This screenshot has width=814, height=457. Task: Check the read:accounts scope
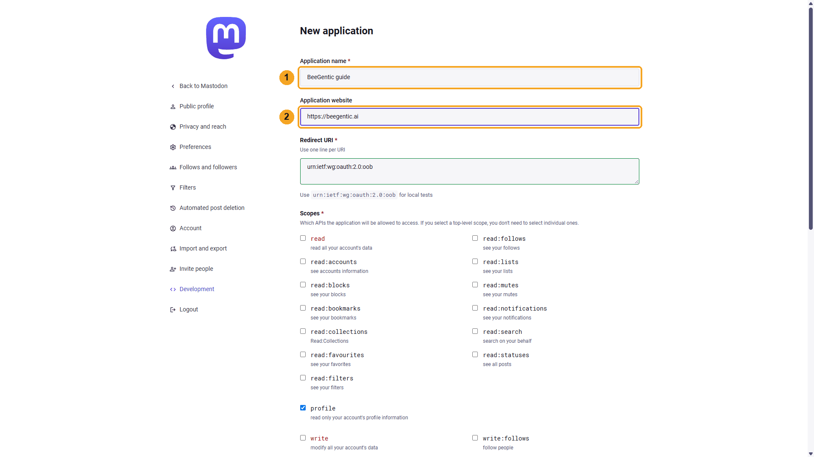click(x=303, y=262)
